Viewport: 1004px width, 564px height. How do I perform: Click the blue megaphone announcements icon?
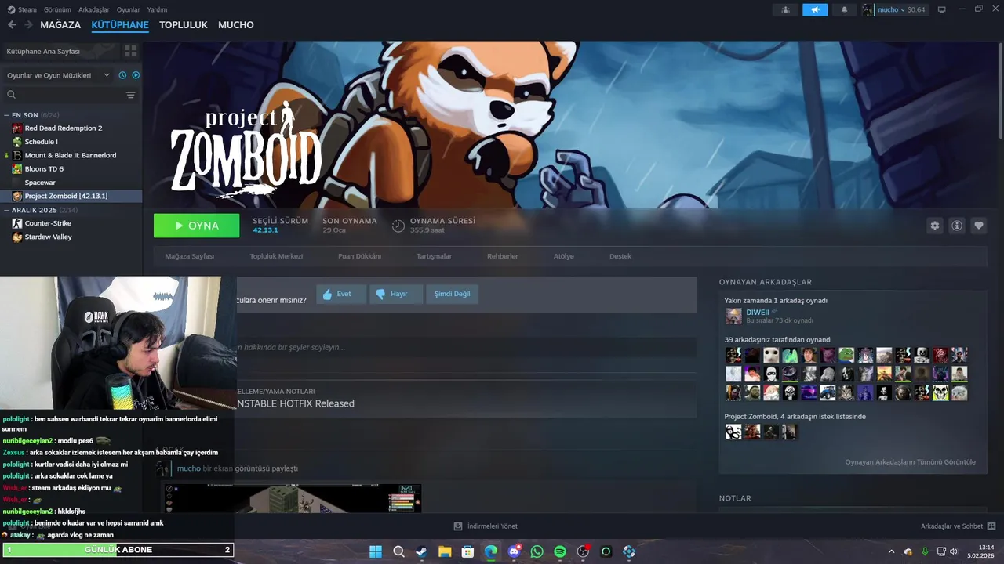click(815, 9)
